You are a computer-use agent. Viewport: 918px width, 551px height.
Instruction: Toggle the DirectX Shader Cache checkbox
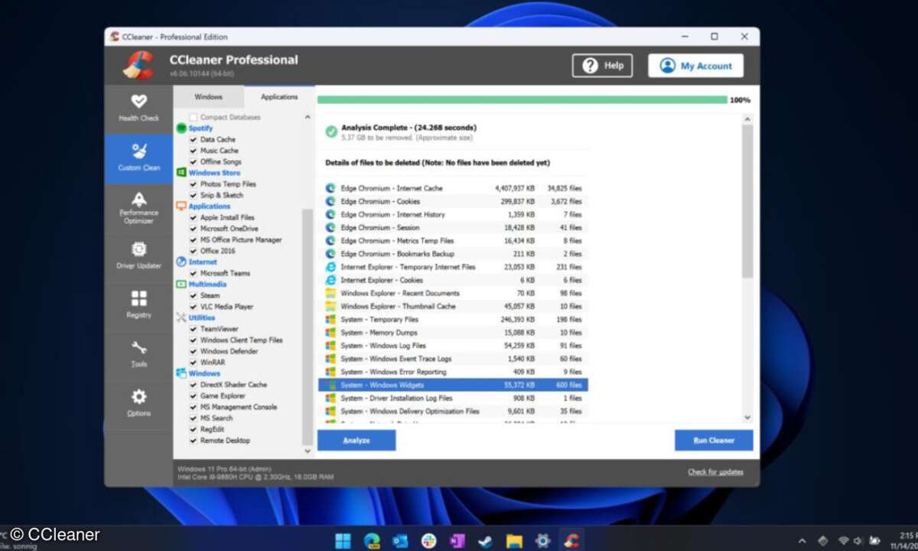[x=193, y=385]
